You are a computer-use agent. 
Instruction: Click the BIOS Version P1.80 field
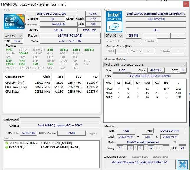pos(71,133)
